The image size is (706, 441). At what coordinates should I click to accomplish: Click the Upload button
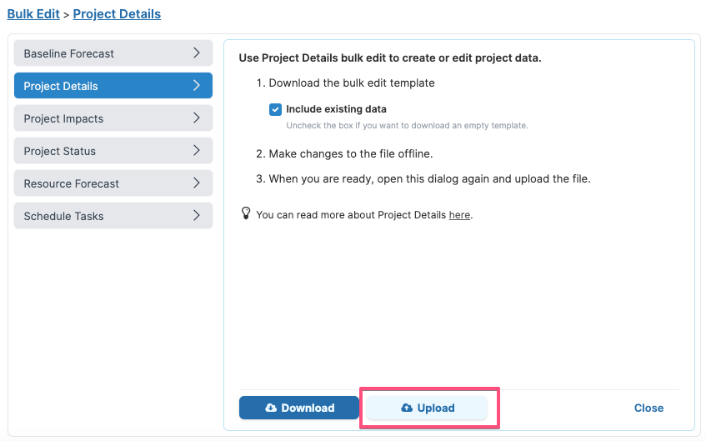pyautogui.click(x=427, y=408)
